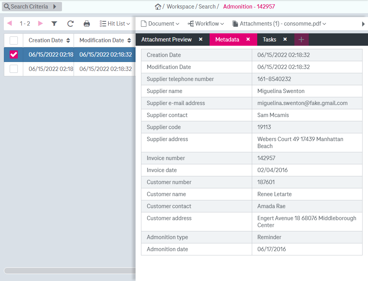The width and height of the screenshot is (368, 281).
Task: Open Attachments (1) consomme.pdf dropdown
Action: coord(279,24)
